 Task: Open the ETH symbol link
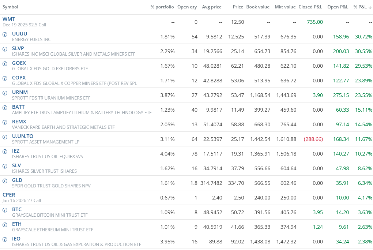(x=17, y=224)
